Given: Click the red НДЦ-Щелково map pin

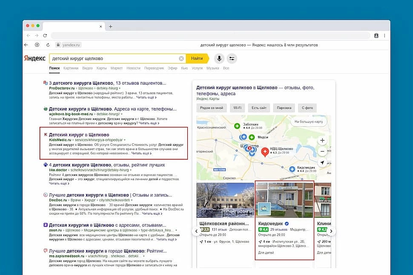Looking at the screenshot, I should pos(265,151).
